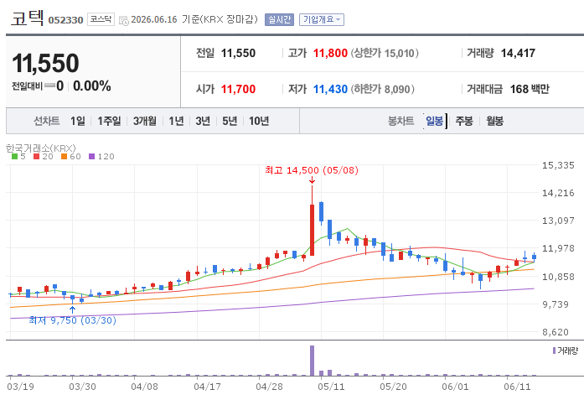Click the 06/01 date axis label
Image resolution: width=584 pixels, height=400 pixels.
pyautogui.click(x=455, y=387)
